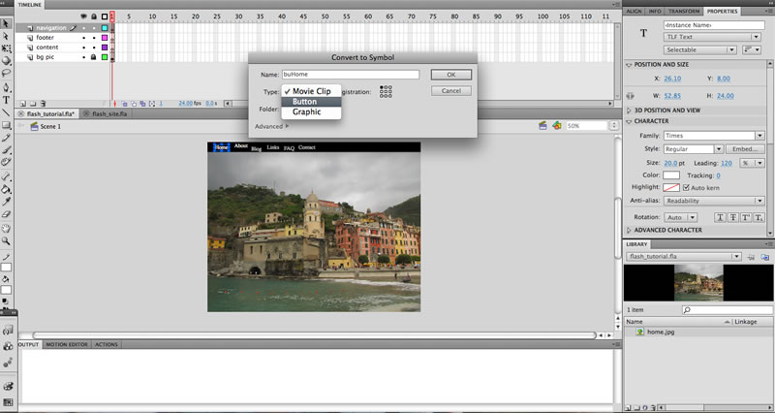Select the Hand tool
The image size is (775, 413).
pos(6,228)
